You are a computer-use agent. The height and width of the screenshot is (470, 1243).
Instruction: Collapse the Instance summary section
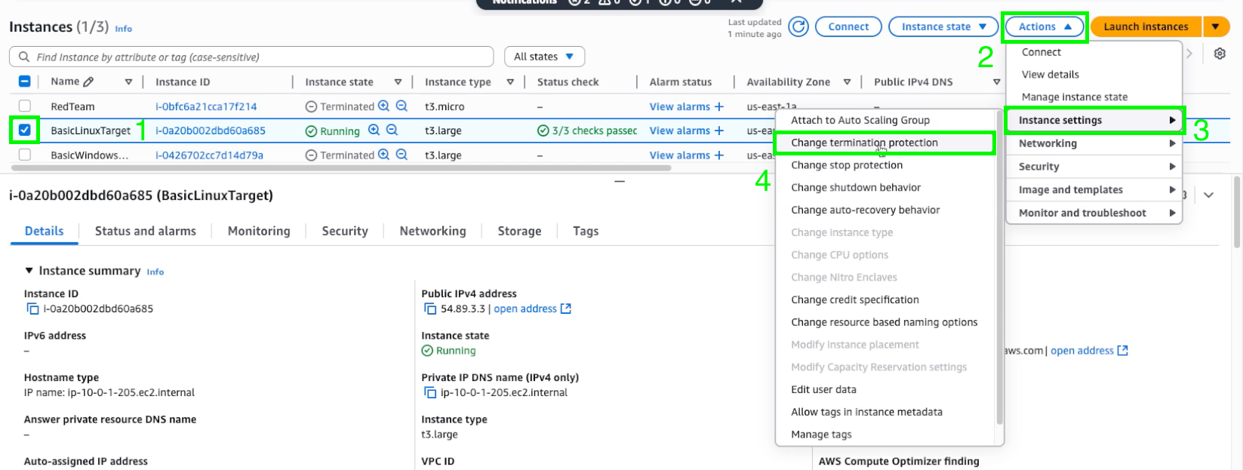29,271
